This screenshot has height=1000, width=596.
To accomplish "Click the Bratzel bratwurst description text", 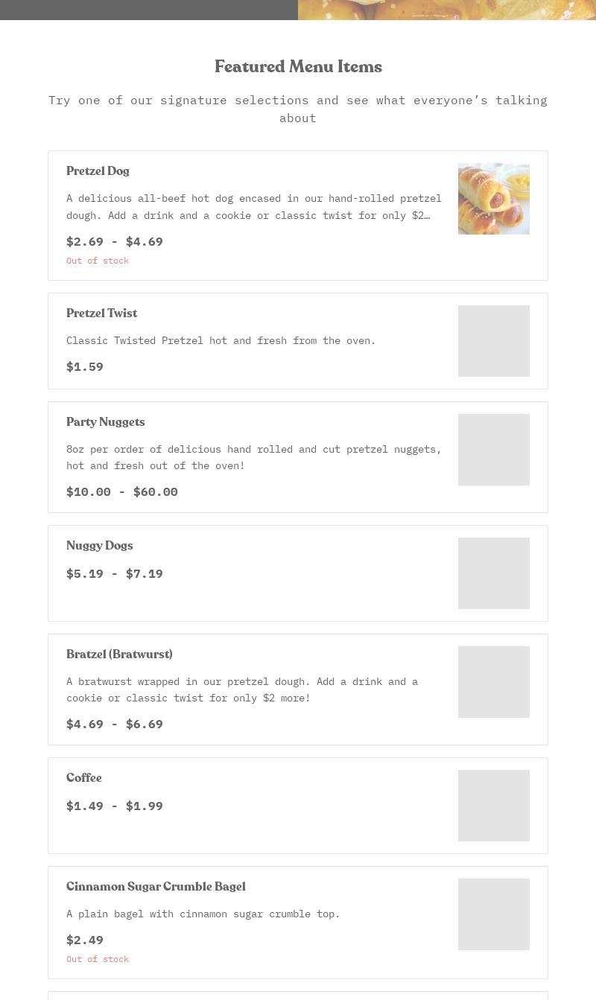I will [242, 690].
